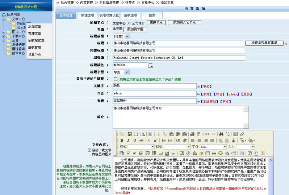Open the editor About/help question icon
The width and height of the screenshot is (289, 195).
[250, 153]
